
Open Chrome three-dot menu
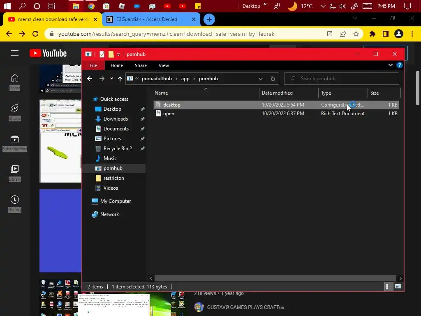(x=412, y=34)
